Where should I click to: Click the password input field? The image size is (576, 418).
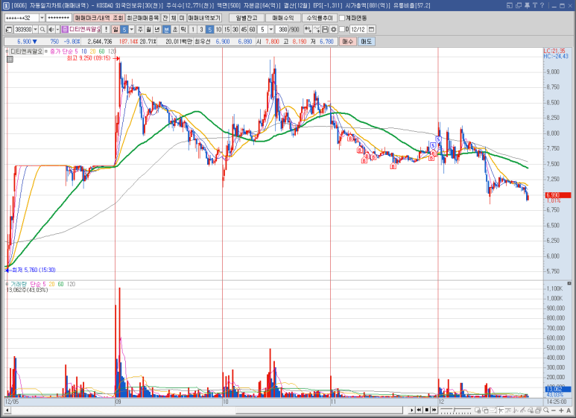[59, 18]
